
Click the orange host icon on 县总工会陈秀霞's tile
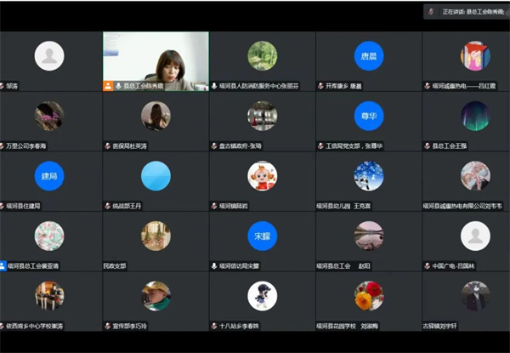(x=108, y=86)
